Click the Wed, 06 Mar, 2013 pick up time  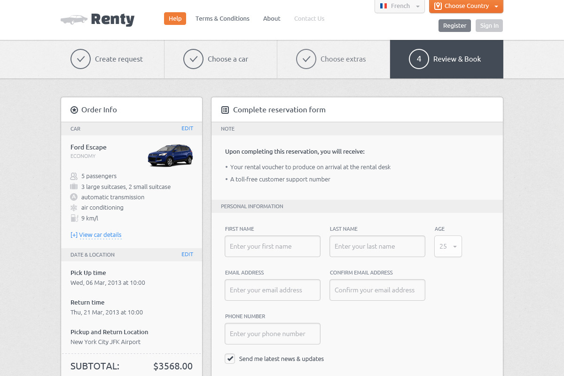click(108, 283)
